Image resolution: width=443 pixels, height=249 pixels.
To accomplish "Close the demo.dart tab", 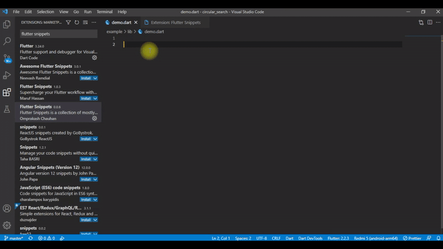I will (136, 23).
